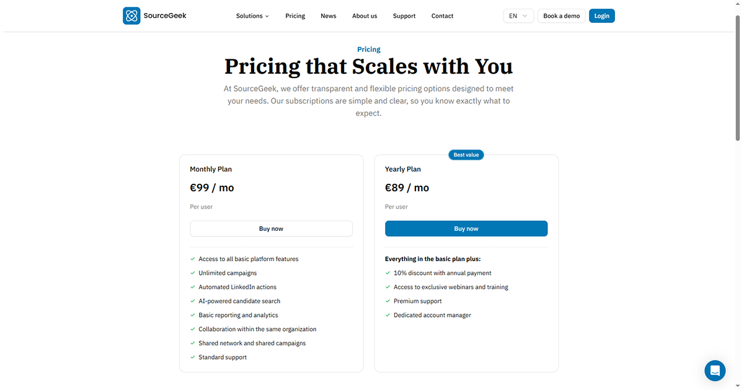
Task: Open the Support navigation link
Action: (x=404, y=16)
